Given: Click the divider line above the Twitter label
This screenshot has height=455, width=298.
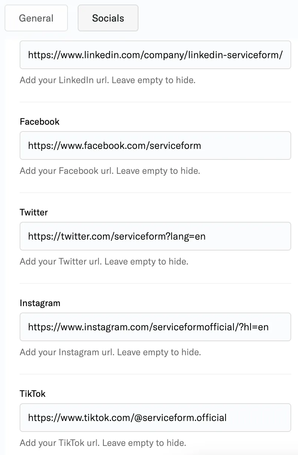Looking at the screenshot, I should coord(155,193).
